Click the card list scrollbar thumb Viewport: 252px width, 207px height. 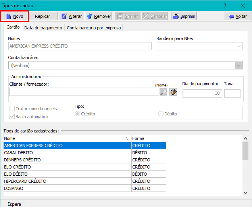coord(245,151)
